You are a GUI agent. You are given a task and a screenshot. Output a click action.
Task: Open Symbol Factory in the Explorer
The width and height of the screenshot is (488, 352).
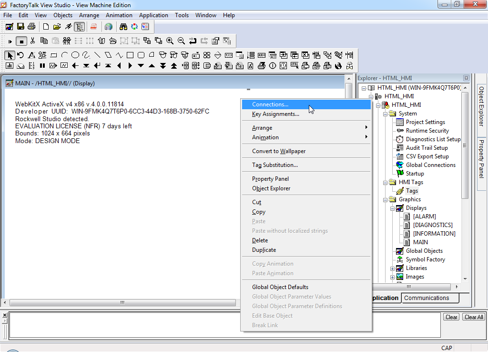pyautogui.click(x=426, y=259)
